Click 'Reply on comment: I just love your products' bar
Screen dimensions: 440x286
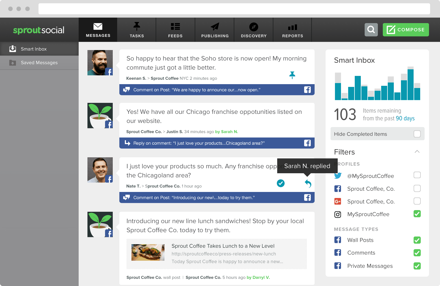point(217,143)
